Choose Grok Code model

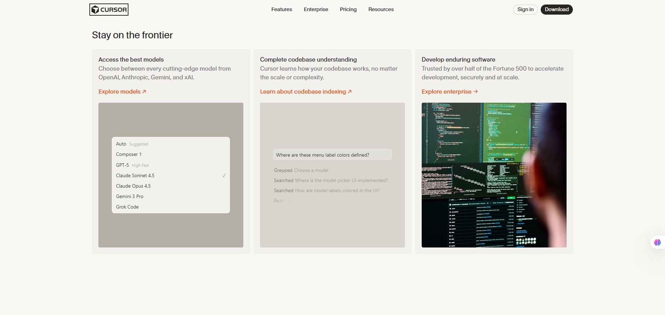171,207
